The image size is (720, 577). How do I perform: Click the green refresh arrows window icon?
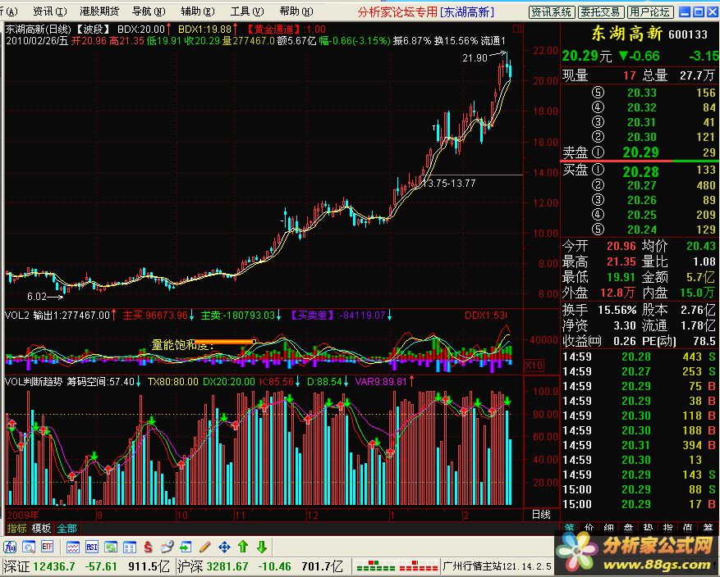[111, 547]
